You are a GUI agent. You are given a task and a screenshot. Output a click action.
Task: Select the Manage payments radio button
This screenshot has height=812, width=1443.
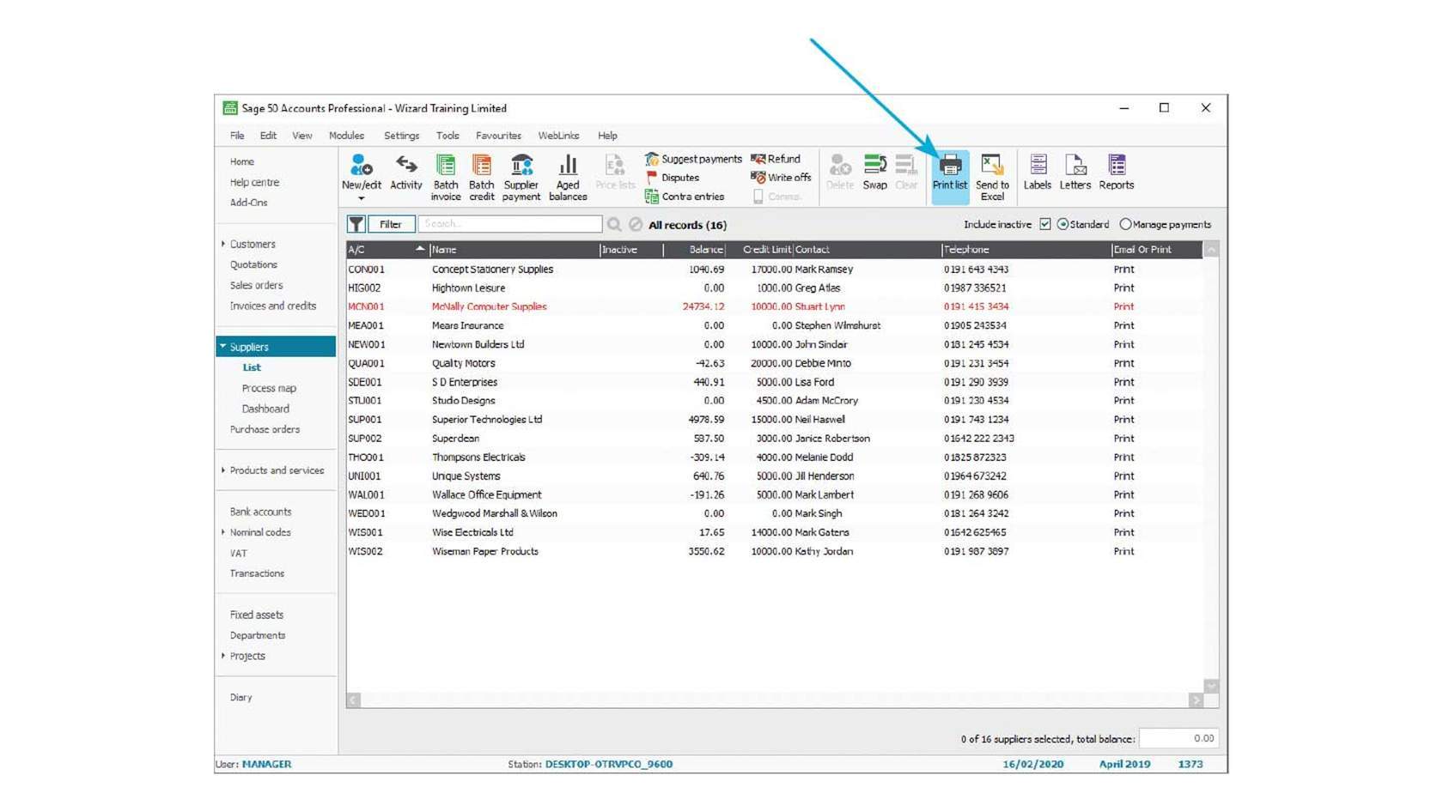pyautogui.click(x=1125, y=224)
